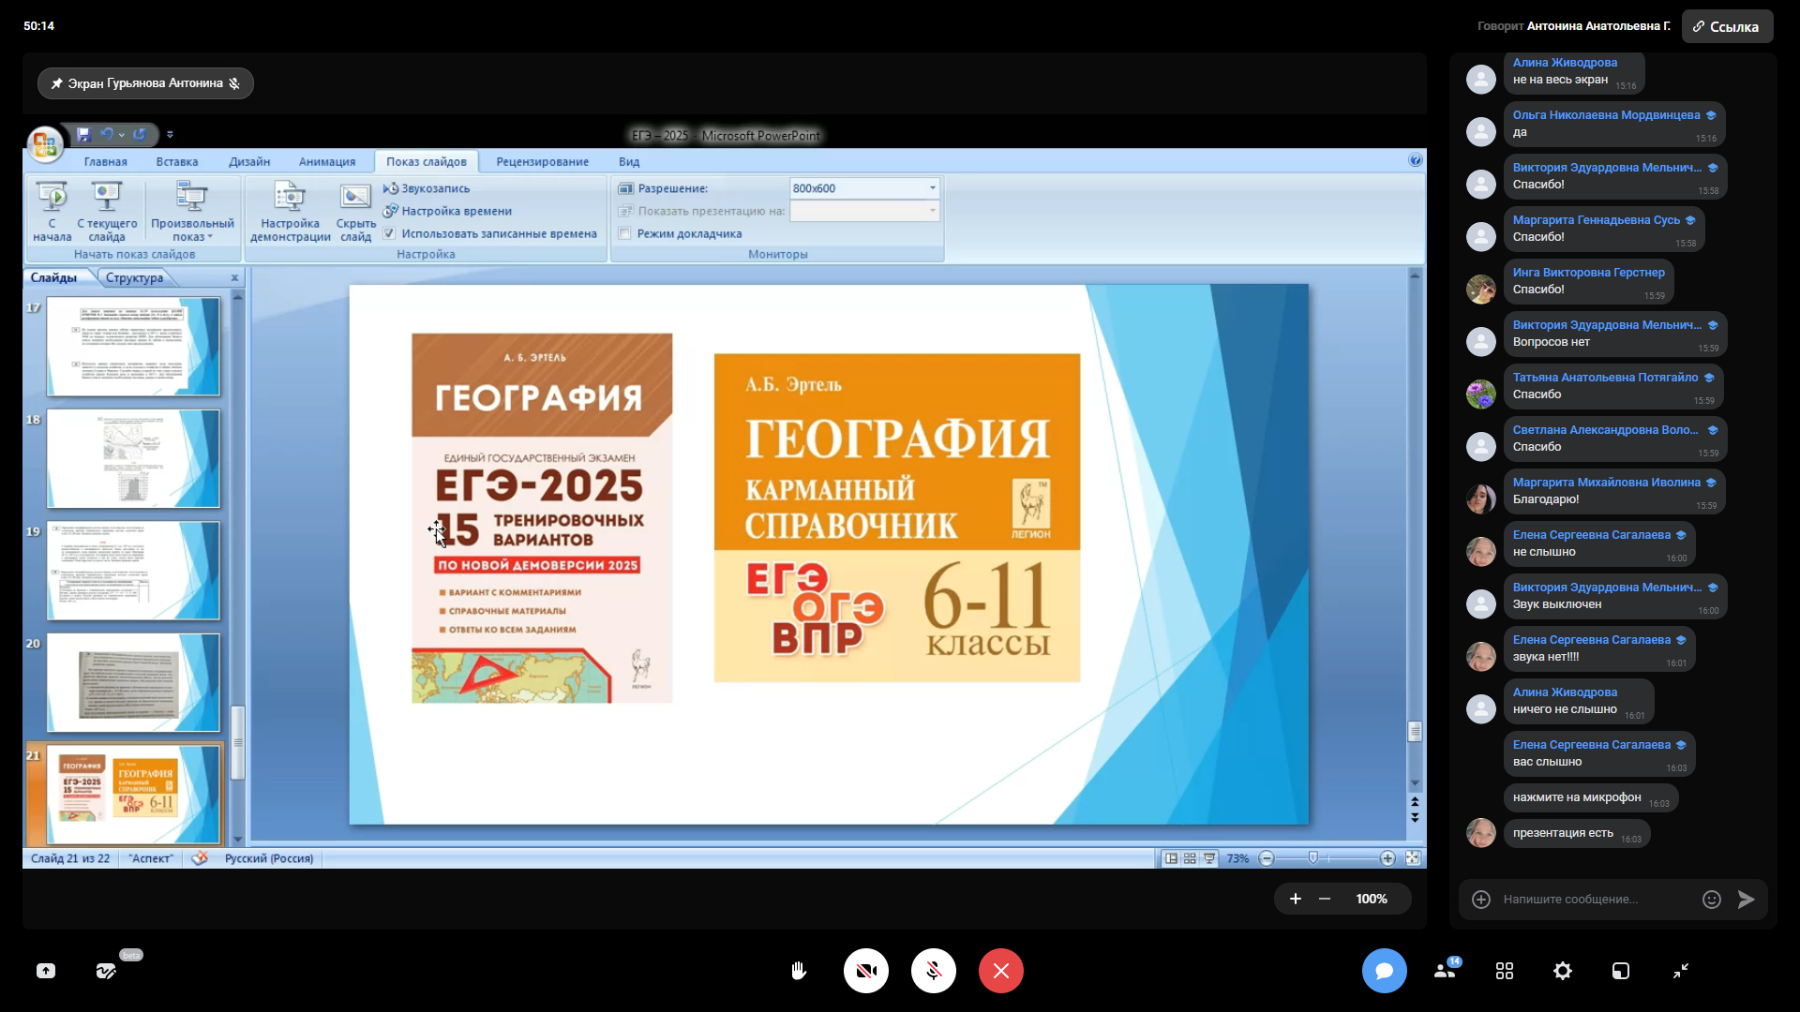Viewport: 1800px width, 1012px height.
Task: Click the raise hand icon
Action: coord(799,971)
